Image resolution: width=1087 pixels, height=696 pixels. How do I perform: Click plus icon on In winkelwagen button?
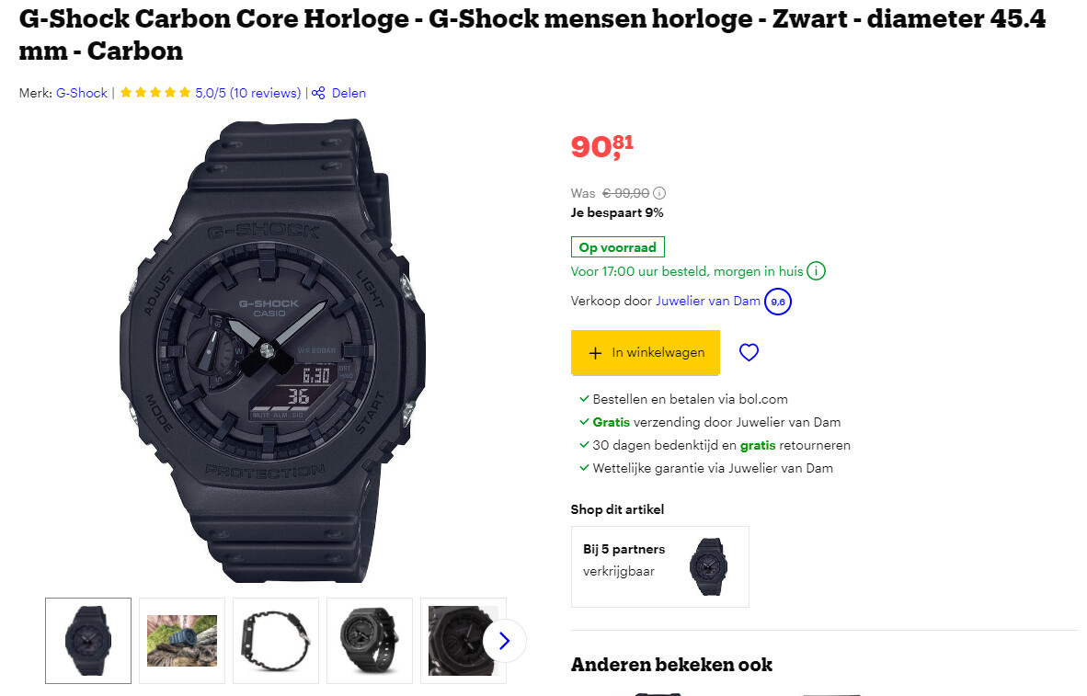[595, 353]
